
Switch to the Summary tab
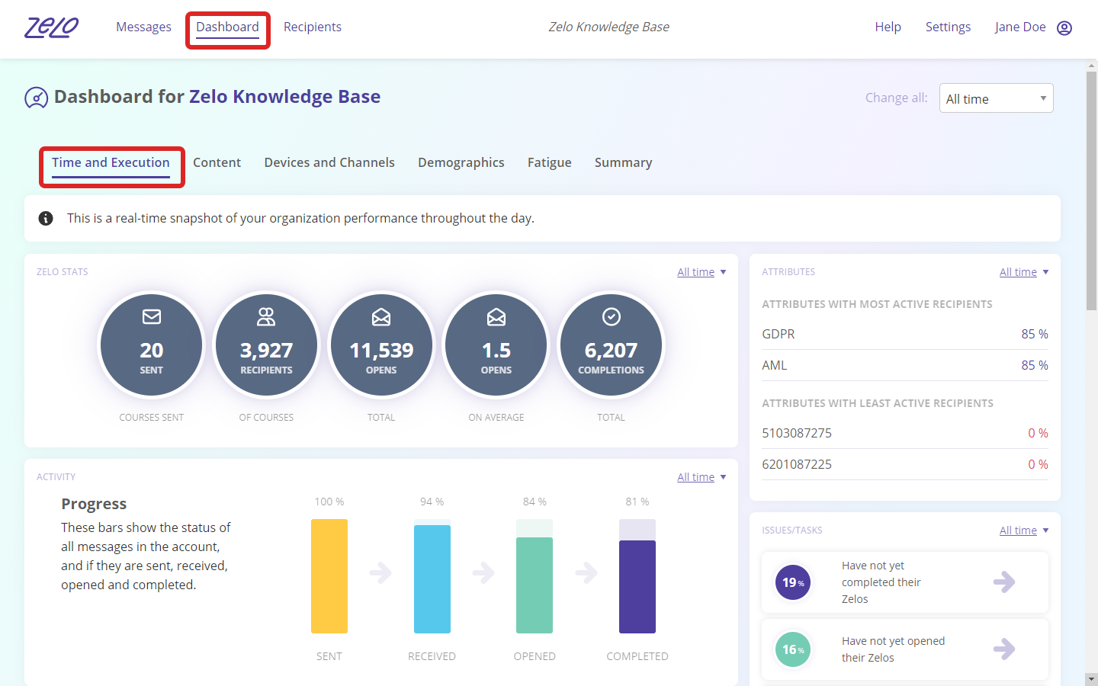click(x=624, y=163)
